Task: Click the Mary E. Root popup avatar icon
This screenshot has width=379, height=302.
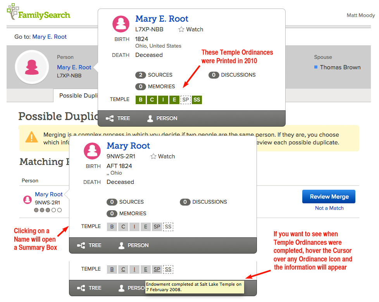Action: 121,24
